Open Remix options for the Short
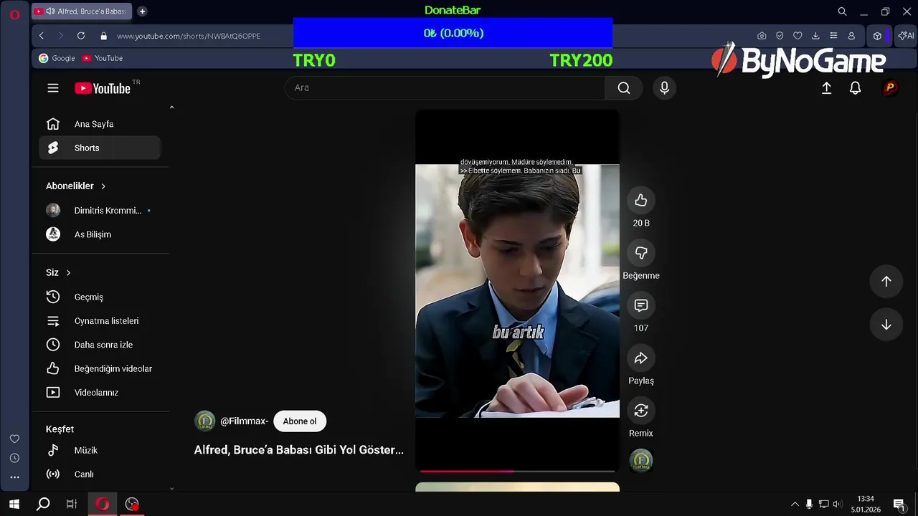Screen dimensions: 918x516 coord(641,411)
